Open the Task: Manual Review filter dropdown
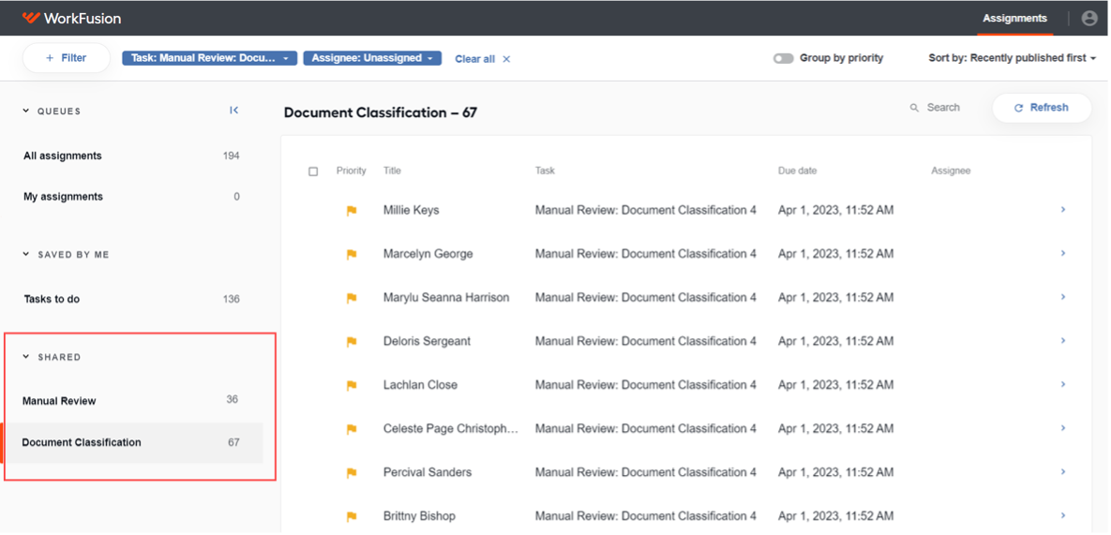The height and width of the screenshot is (535, 1111). 210,58
